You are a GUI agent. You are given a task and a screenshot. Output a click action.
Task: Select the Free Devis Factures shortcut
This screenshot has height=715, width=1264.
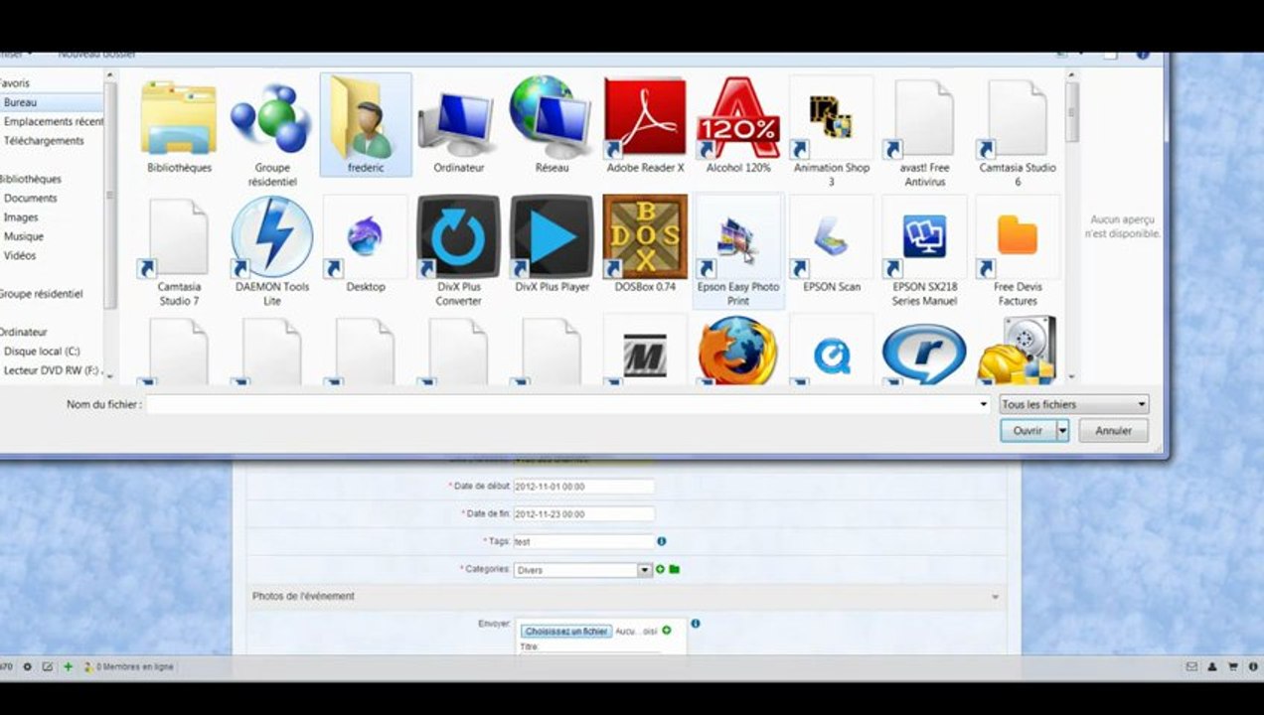(1018, 251)
